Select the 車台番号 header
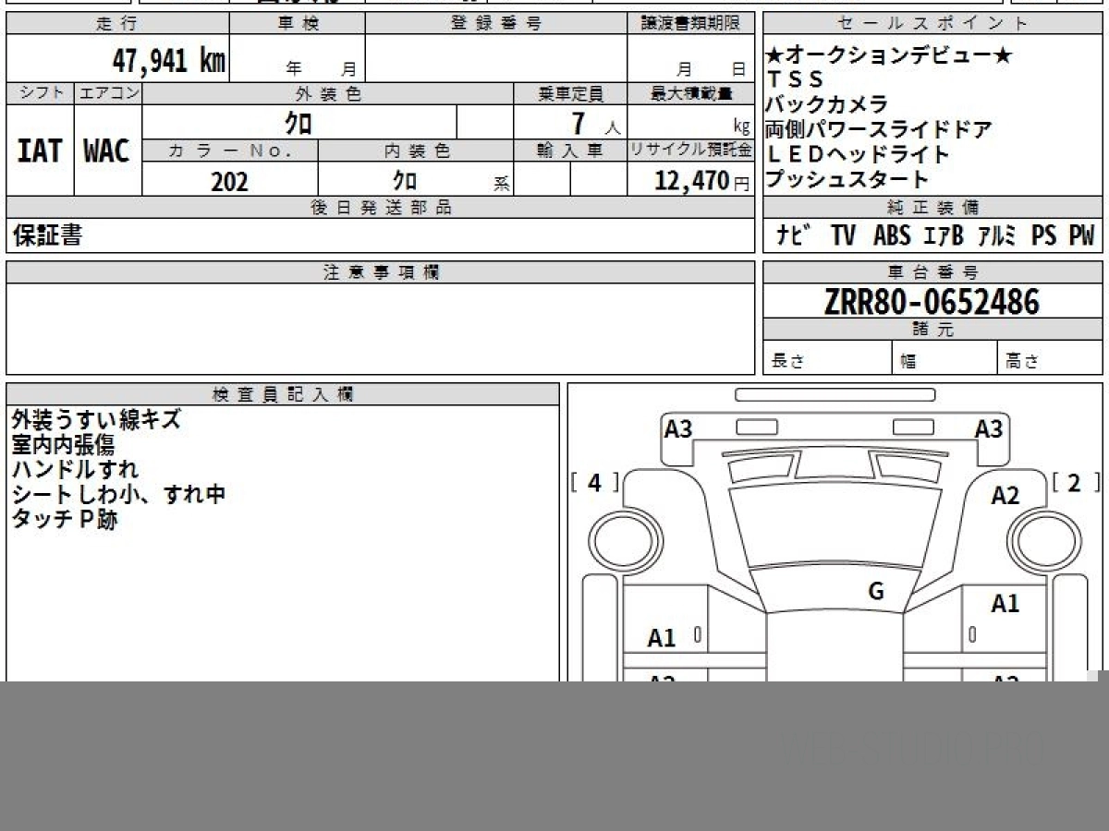Image resolution: width=1109 pixels, height=831 pixels. pos(933,272)
